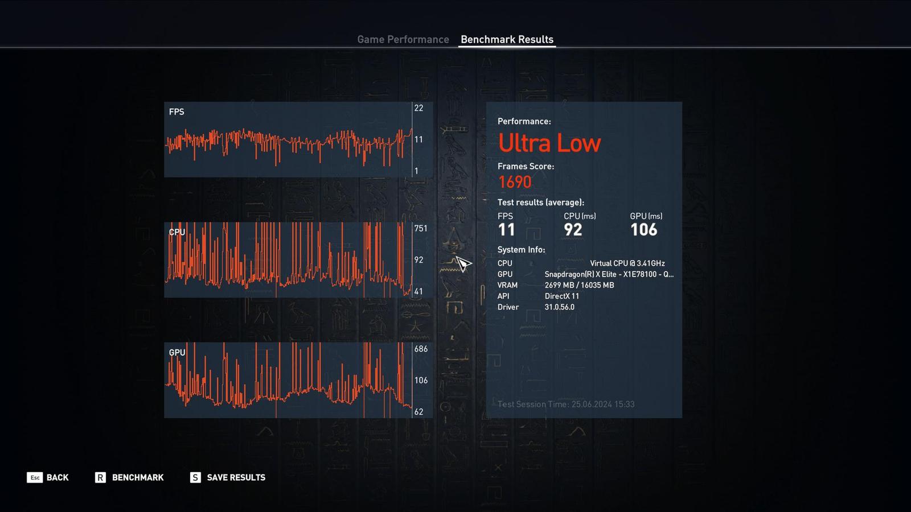Viewport: 911px width, 512px height.
Task: Click the FPS graph
Action: coord(298,139)
